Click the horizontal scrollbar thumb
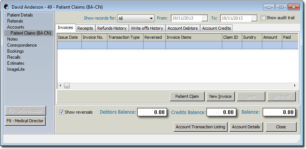This screenshot has width=306, height=149. pyautogui.click(x=67, y=85)
